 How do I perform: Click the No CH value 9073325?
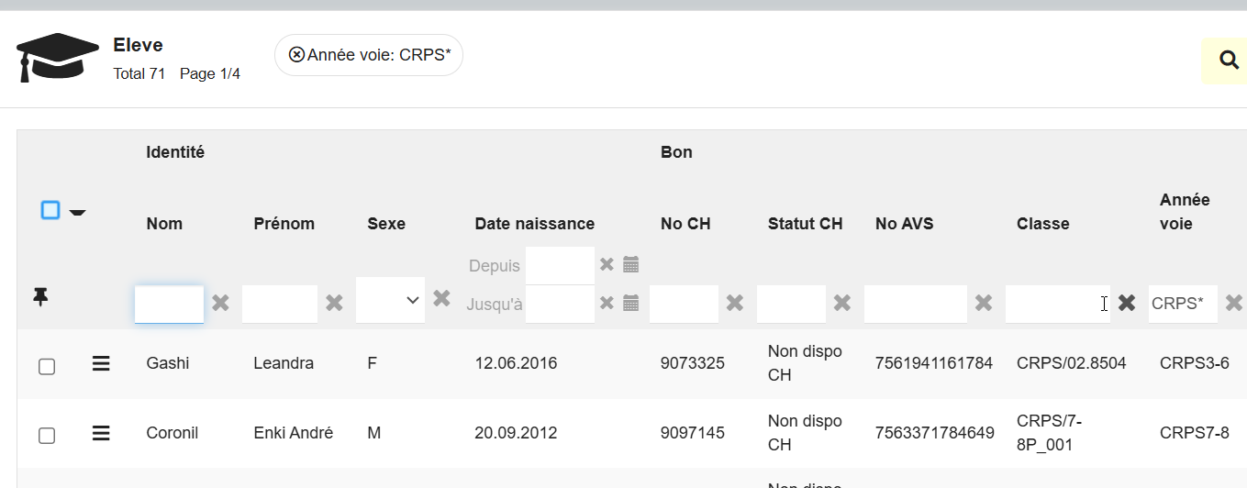tap(693, 363)
